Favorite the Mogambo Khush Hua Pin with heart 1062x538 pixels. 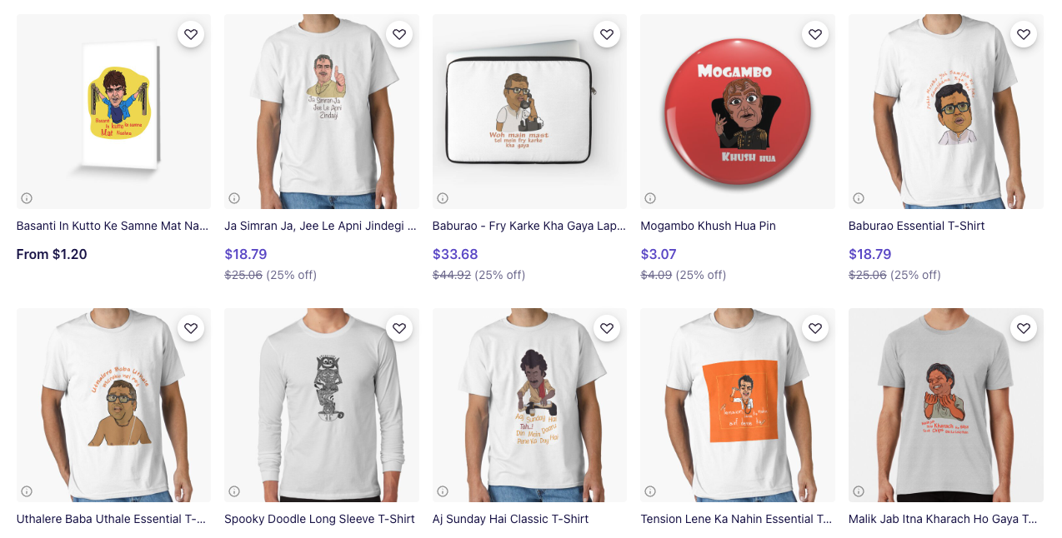tap(815, 34)
